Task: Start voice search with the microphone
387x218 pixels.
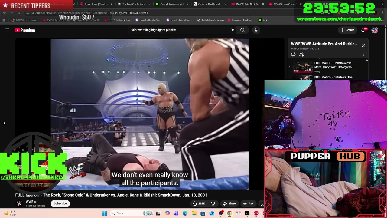Action: click(x=256, y=30)
